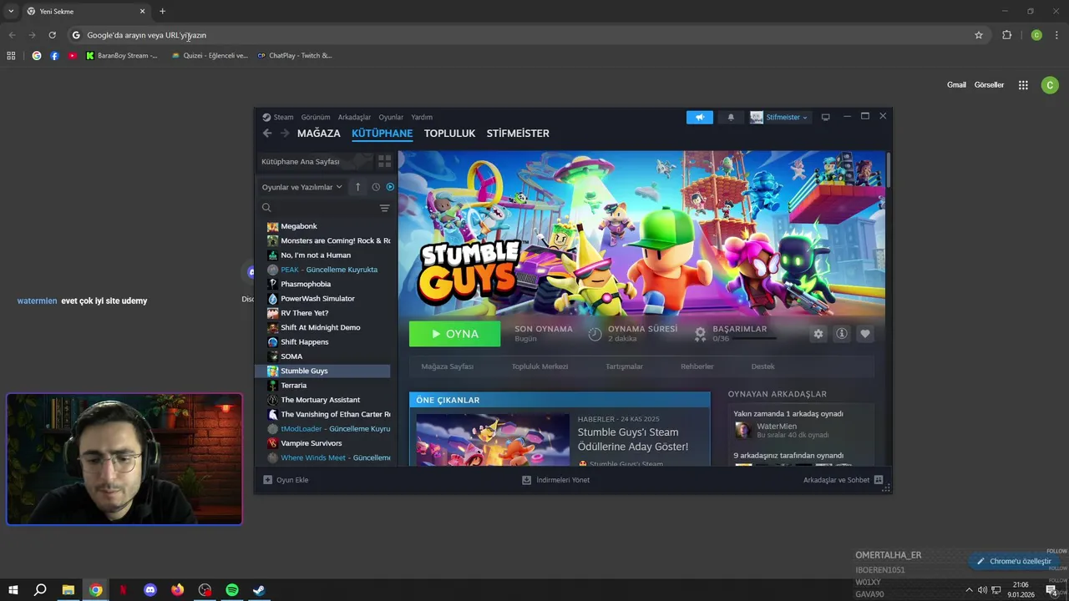Open the TOPLULUK tab
This screenshot has width=1069, height=601.
449,133
